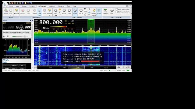This screenshot has height=109, width=195.
Task: Click the left round waterfall scroll button
Action: (x=35, y=67)
